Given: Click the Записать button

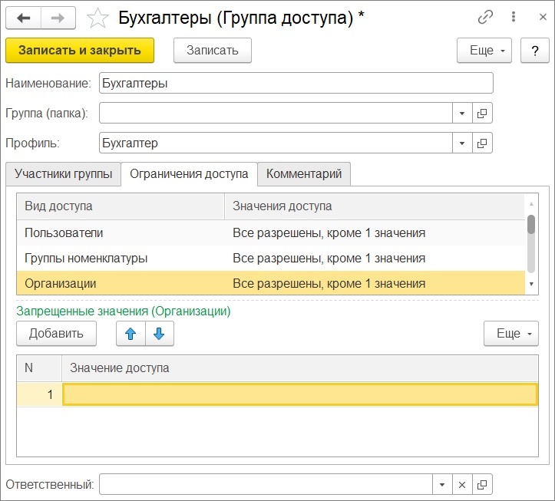Looking at the screenshot, I should coord(213,50).
